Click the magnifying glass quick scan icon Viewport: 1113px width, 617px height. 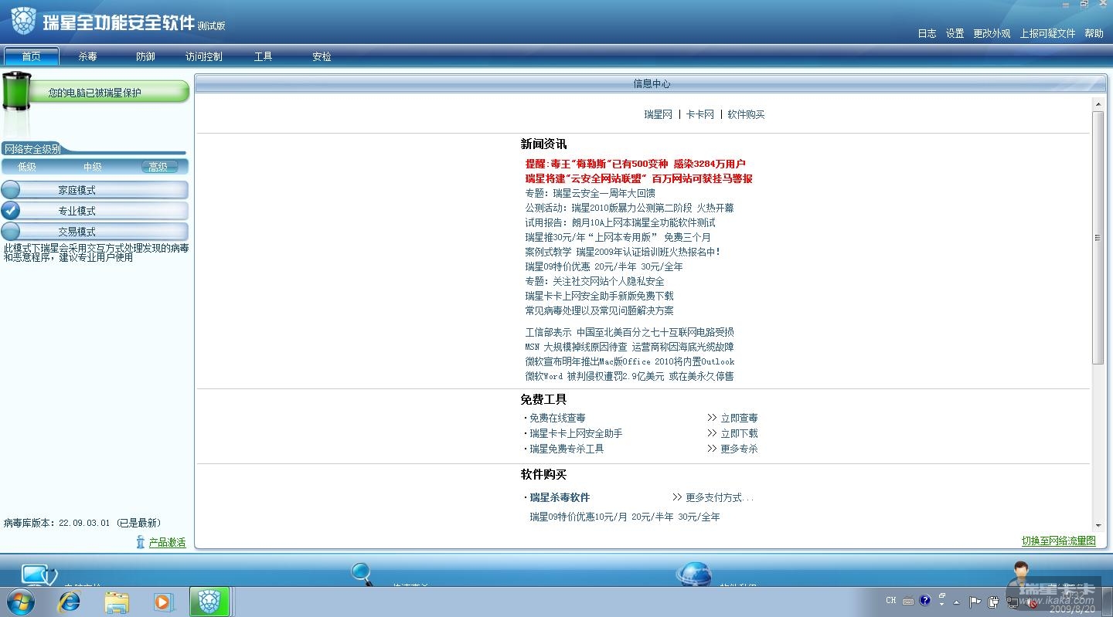tap(362, 574)
